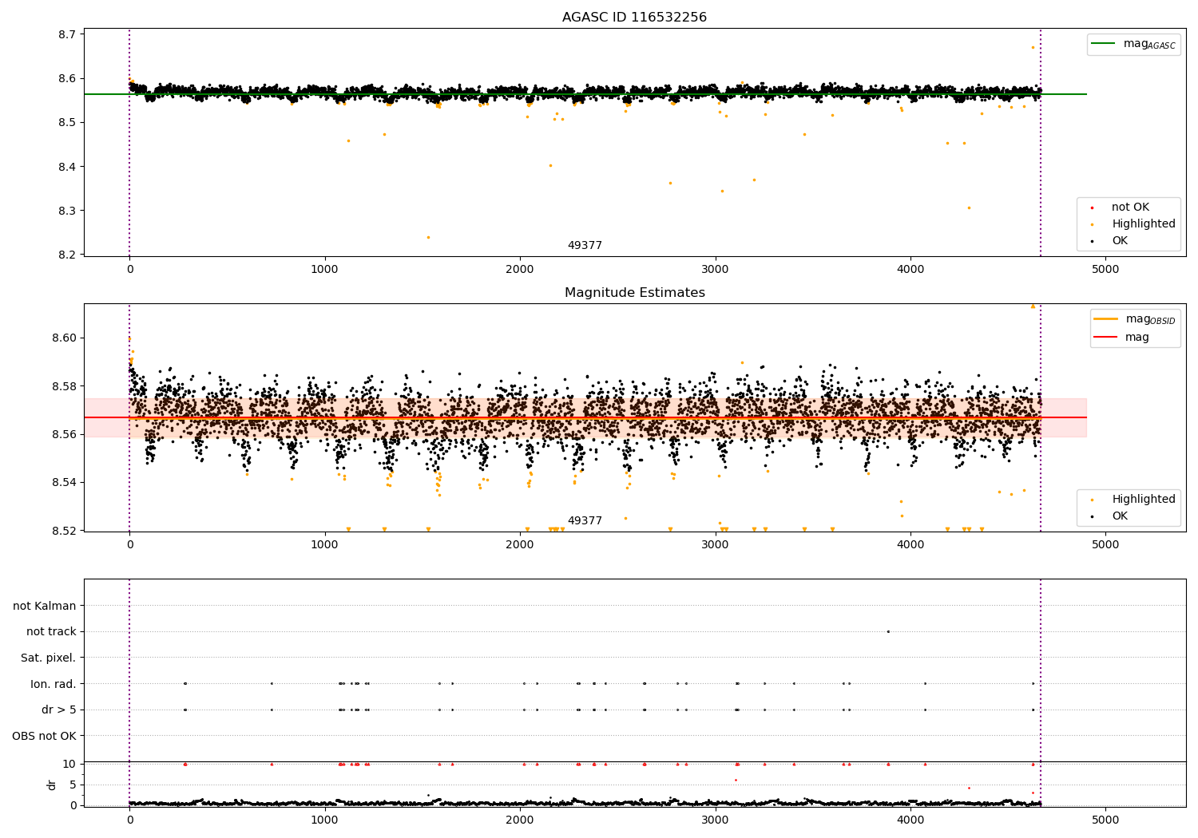Click the '8.52' y-tick in Magnitude Estimates plot
The width and height of the screenshot is (1198, 838).
63,531
